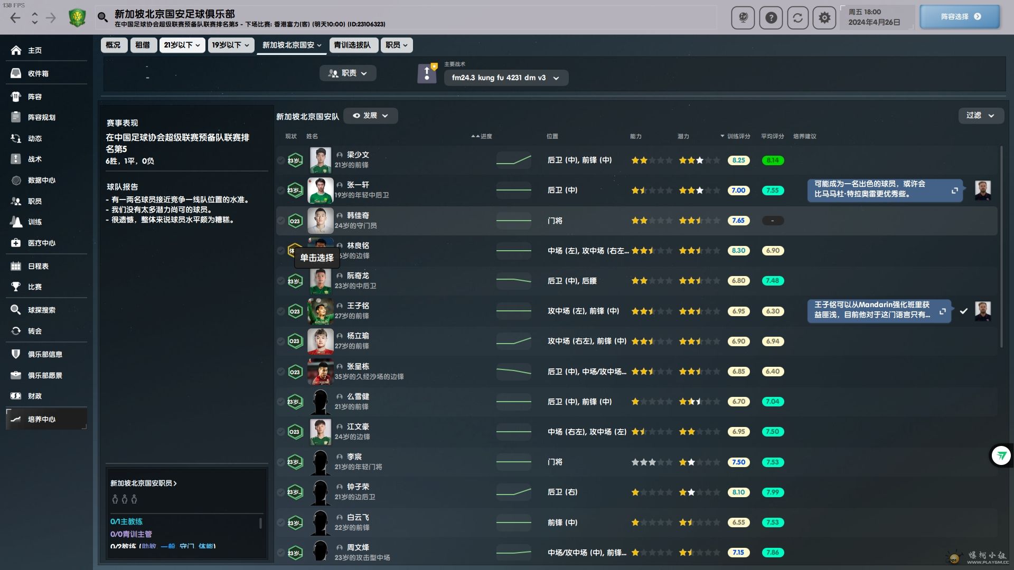Switch to the 青训选拔队 tab
1014x570 pixels.
pyautogui.click(x=352, y=45)
